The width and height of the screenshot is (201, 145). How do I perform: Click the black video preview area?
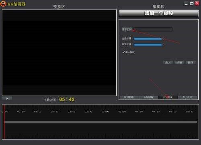pyautogui.click(x=59, y=53)
